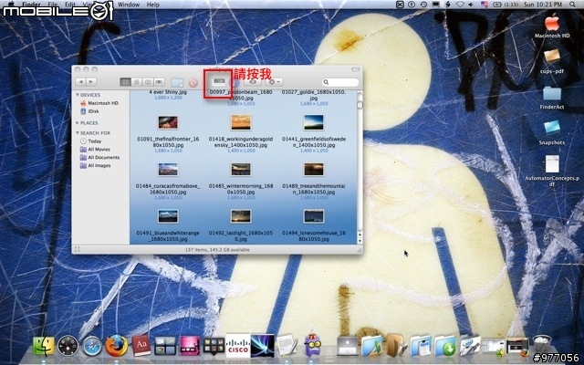Viewport: 584px width, 365px height.
Task: Open the All Images saved search
Action: tap(95, 166)
